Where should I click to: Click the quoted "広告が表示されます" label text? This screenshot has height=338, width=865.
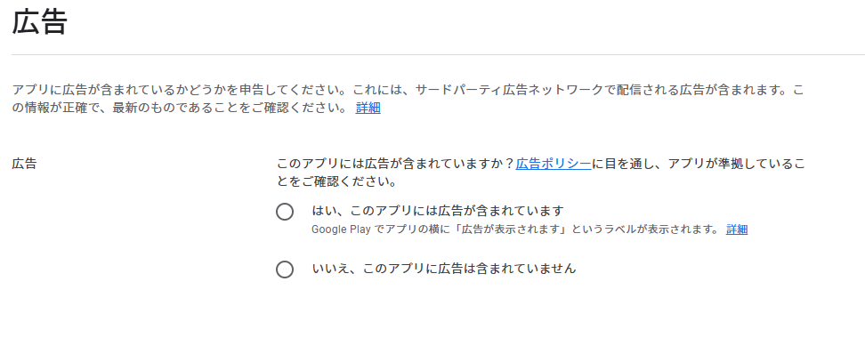(x=510, y=229)
